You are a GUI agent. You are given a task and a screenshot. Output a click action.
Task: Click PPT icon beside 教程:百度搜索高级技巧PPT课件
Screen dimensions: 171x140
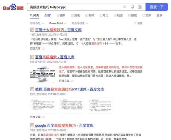(32, 89)
